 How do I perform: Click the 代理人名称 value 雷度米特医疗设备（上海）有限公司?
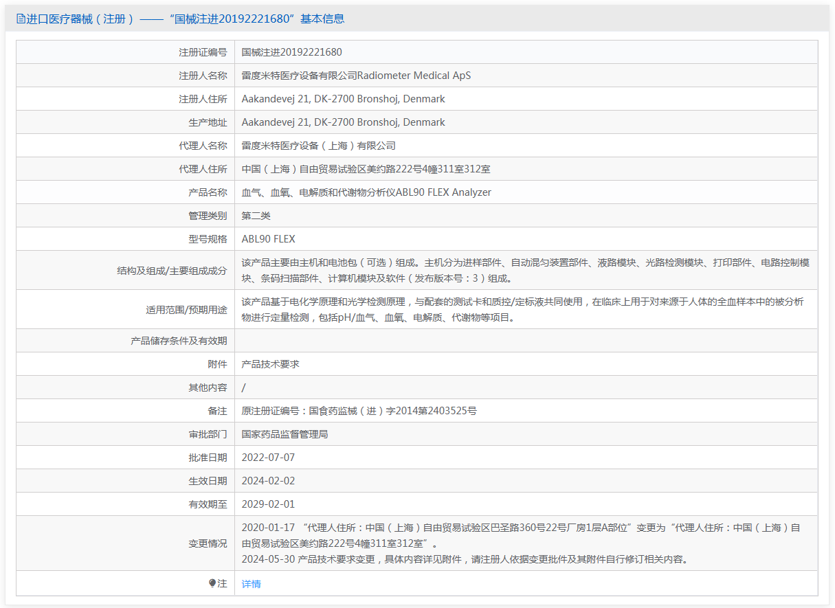pyautogui.click(x=318, y=146)
